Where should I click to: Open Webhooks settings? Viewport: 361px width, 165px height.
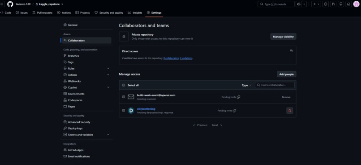pyautogui.click(x=87, y=81)
